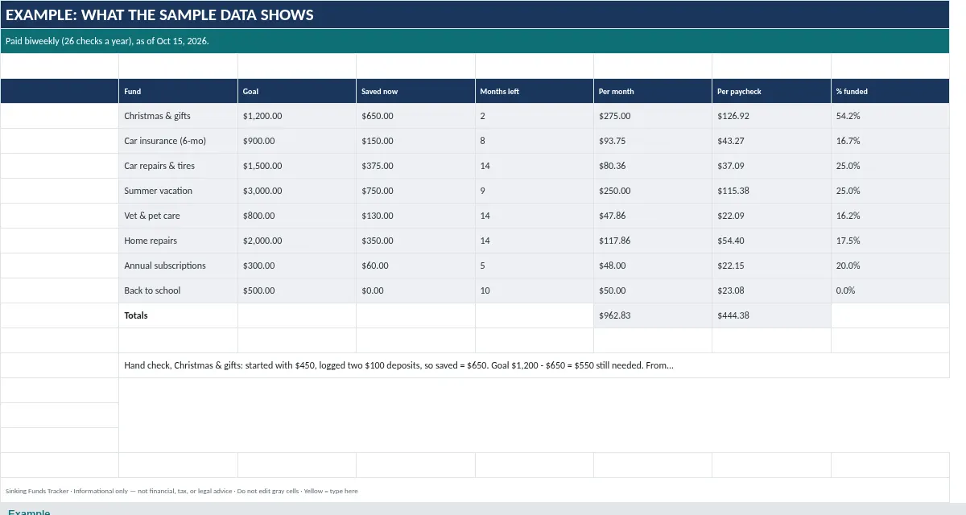Select the $650.00 saved now cell
This screenshot has width=966, height=515.
click(415, 116)
